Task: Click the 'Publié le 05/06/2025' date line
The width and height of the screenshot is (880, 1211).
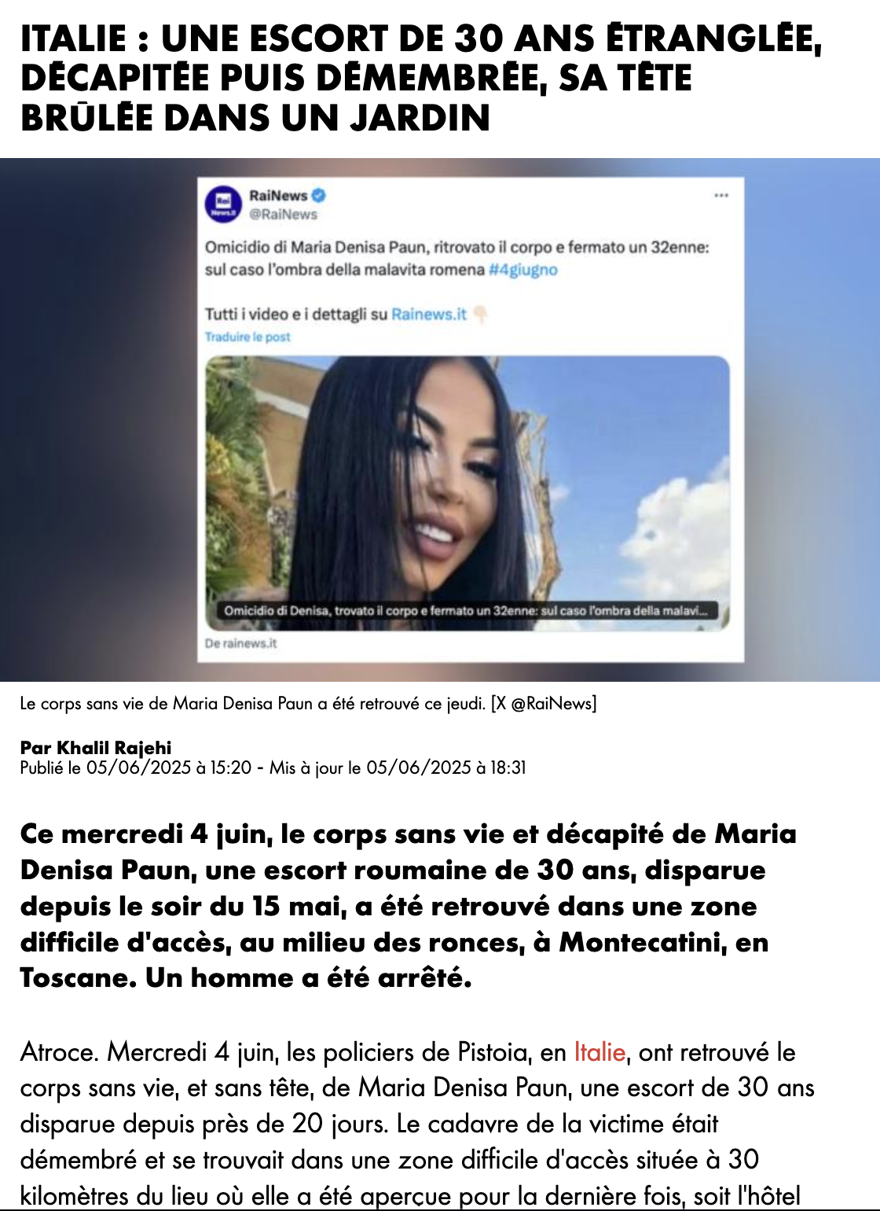Action: click(273, 767)
